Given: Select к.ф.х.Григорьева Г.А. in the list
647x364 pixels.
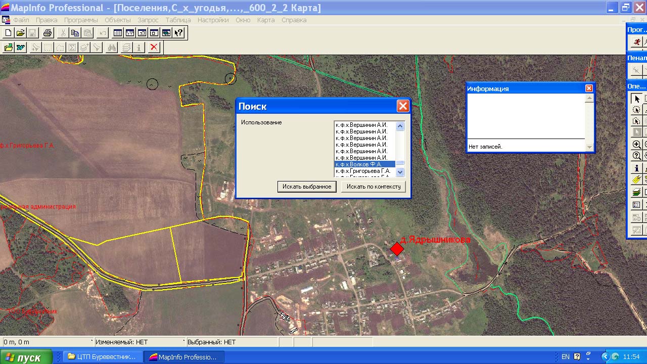Looking at the screenshot, I should [x=364, y=171].
